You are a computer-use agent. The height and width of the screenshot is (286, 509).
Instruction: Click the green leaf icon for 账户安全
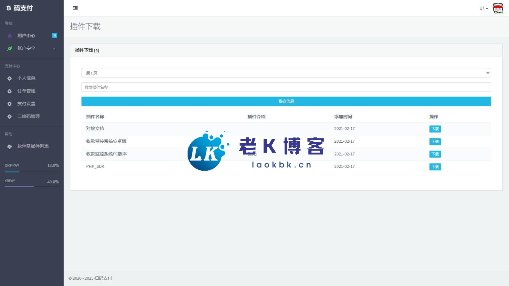point(10,48)
